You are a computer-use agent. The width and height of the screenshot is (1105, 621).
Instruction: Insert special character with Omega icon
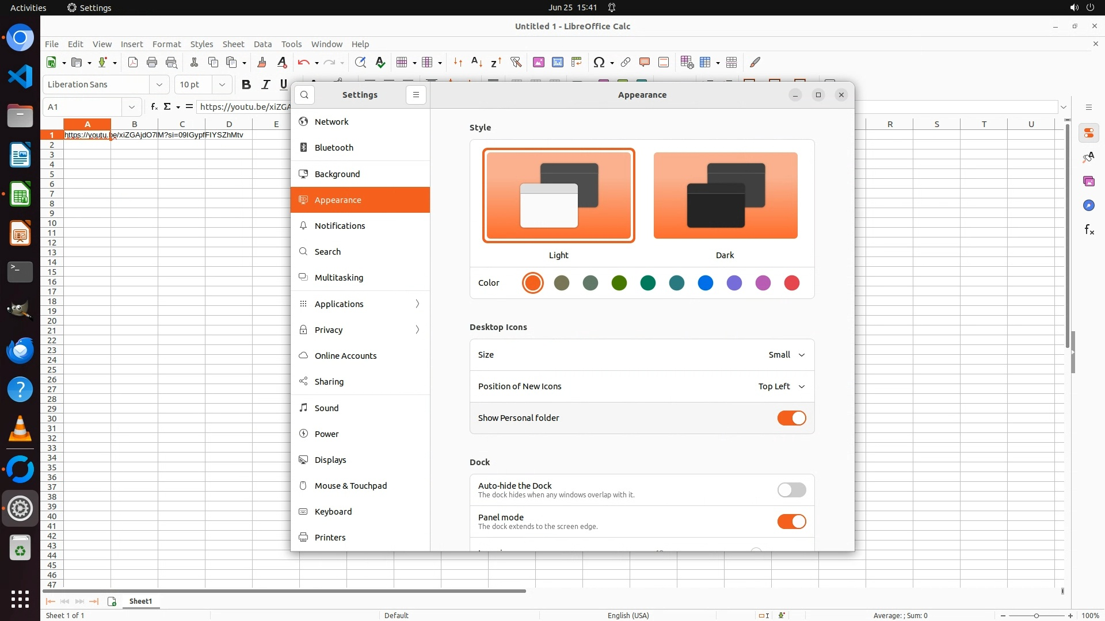point(599,63)
